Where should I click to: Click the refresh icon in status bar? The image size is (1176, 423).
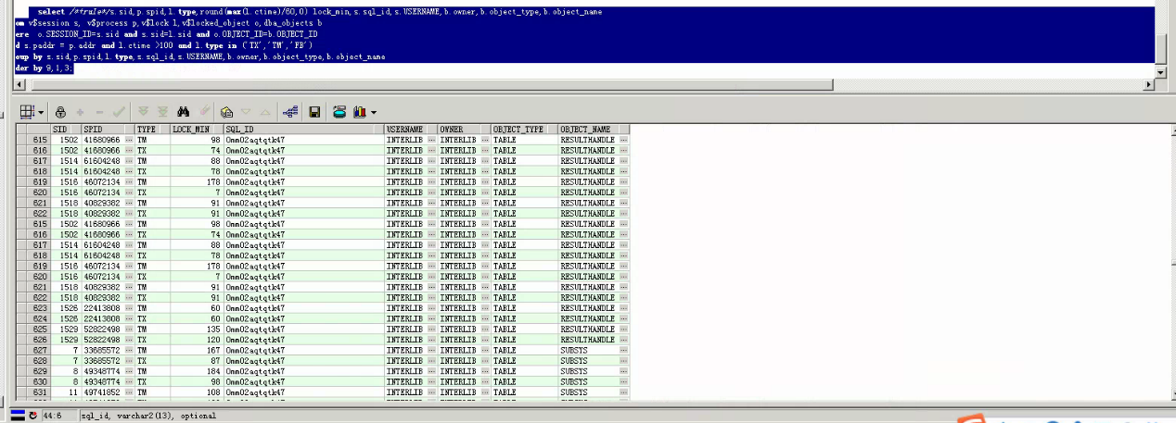point(34,417)
